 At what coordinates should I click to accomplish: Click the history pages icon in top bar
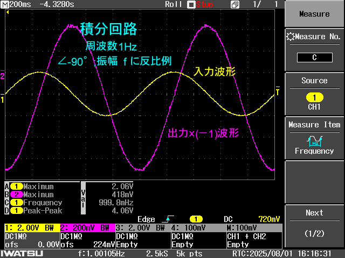(235, 5)
